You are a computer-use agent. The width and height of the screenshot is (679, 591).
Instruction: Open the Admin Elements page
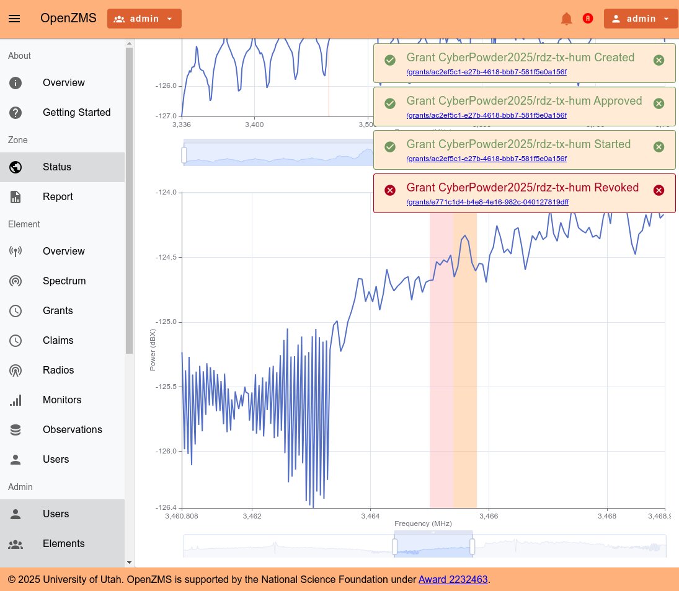tap(63, 544)
